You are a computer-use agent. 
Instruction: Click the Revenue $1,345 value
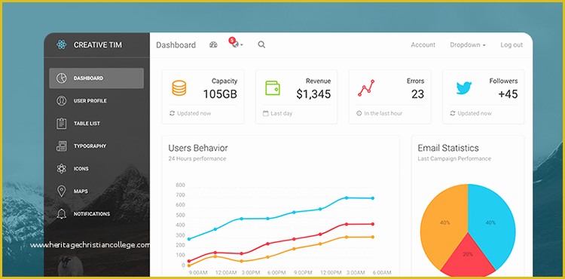[313, 94]
